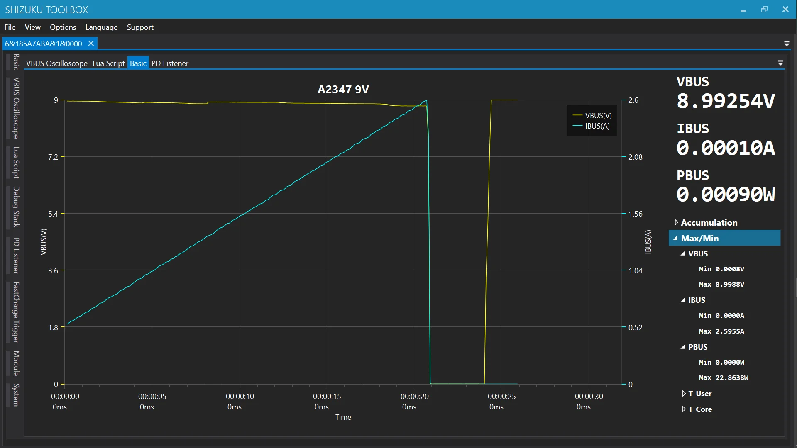Viewport: 797px width, 448px height.
Task: Select the Lua Script tab
Action: tap(108, 63)
